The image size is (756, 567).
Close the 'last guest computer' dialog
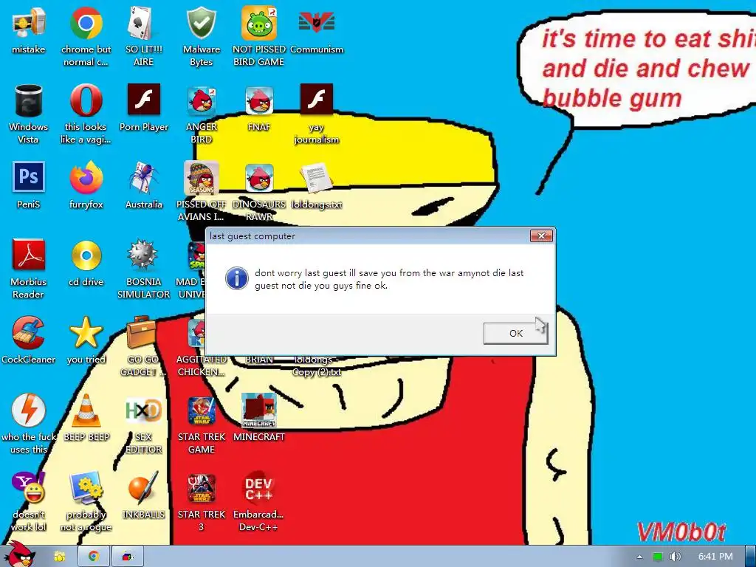(541, 236)
